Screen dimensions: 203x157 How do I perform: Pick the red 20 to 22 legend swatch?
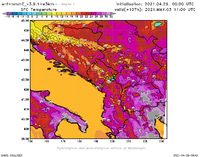click(x=84, y=13)
